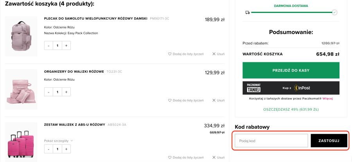The width and height of the screenshot is (352, 162).
Task: Click free delivery checkmark icon
Action: (334, 13)
